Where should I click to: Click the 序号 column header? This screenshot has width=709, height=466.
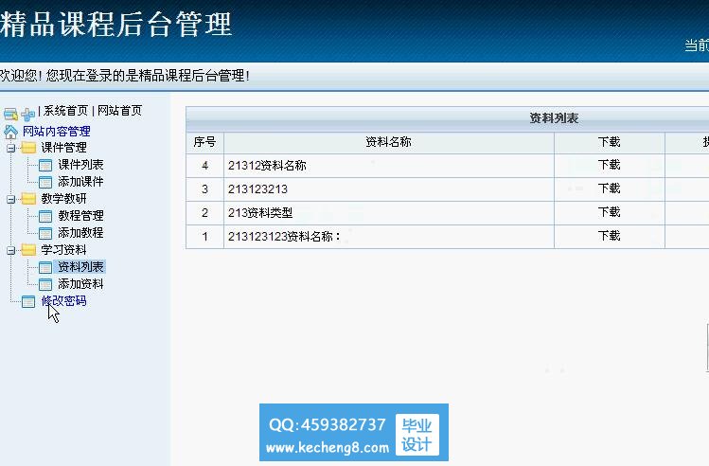point(204,142)
